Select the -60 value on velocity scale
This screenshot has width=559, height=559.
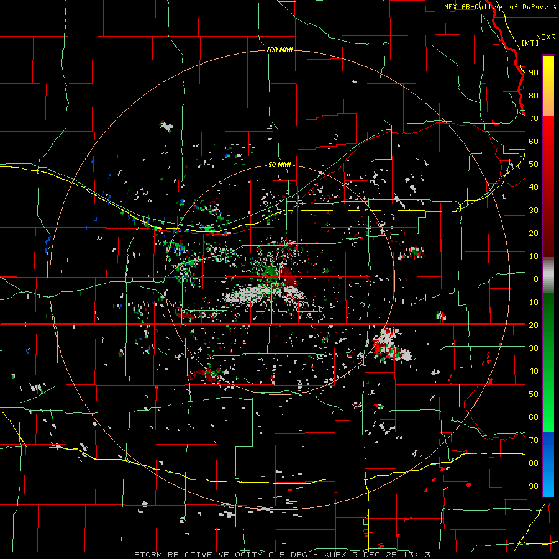click(x=531, y=417)
